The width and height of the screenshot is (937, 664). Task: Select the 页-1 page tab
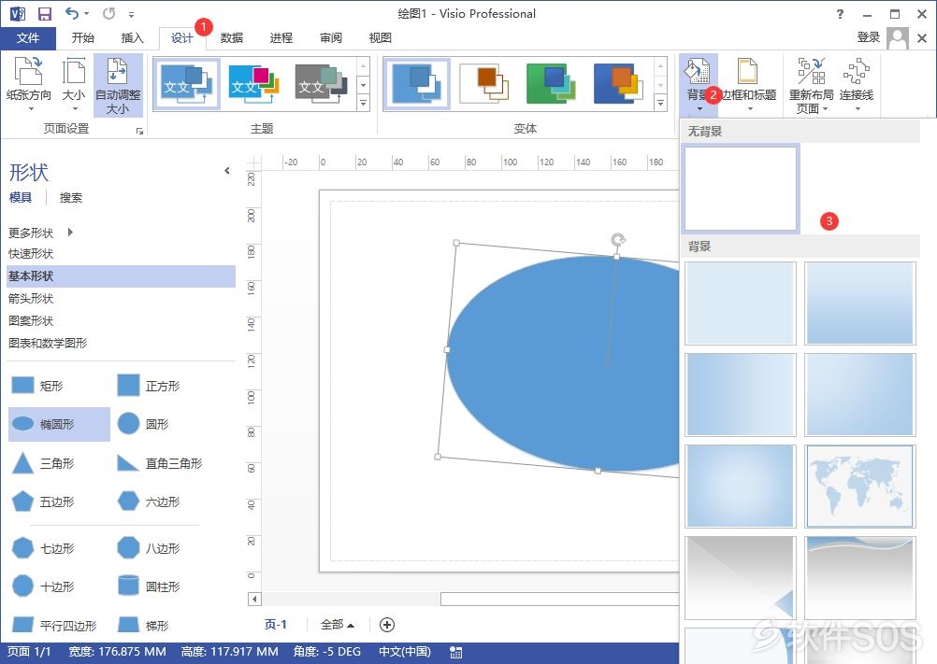point(276,624)
